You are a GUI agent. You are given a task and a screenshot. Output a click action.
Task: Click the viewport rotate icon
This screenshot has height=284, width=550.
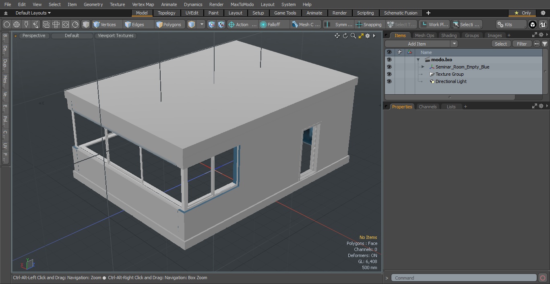click(345, 36)
